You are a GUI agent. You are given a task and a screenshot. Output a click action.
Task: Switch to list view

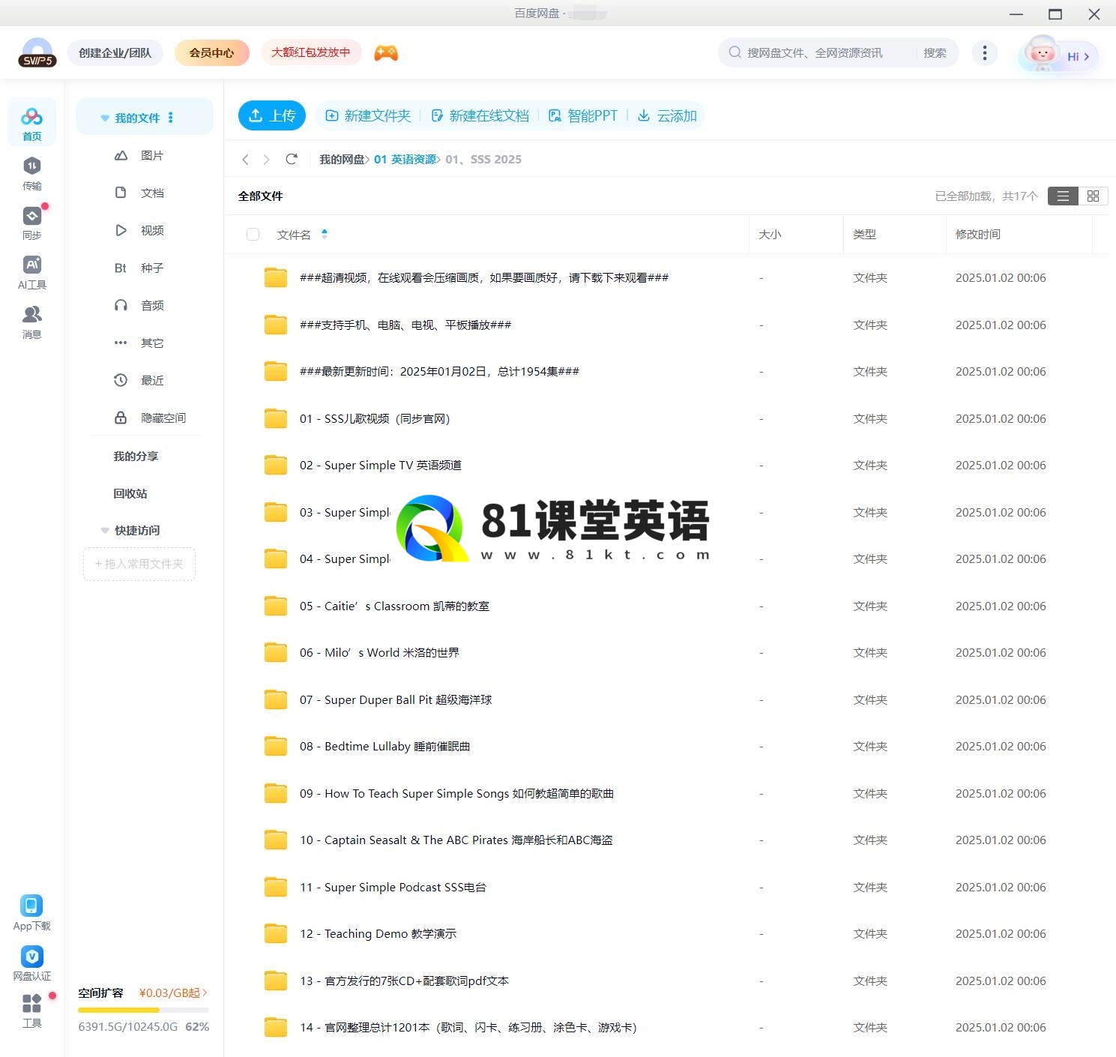[x=1063, y=196]
